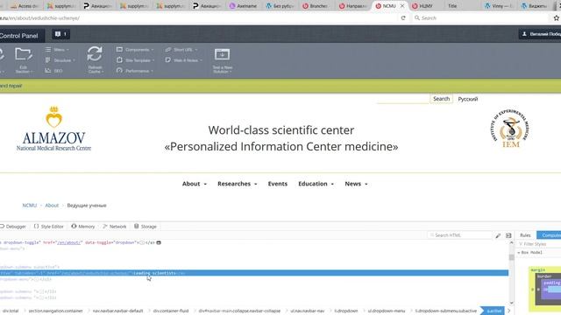Click the Search HTML field

[459, 235]
